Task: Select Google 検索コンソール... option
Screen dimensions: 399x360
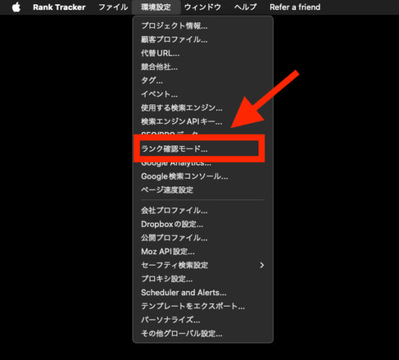Action: click(203, 176)
